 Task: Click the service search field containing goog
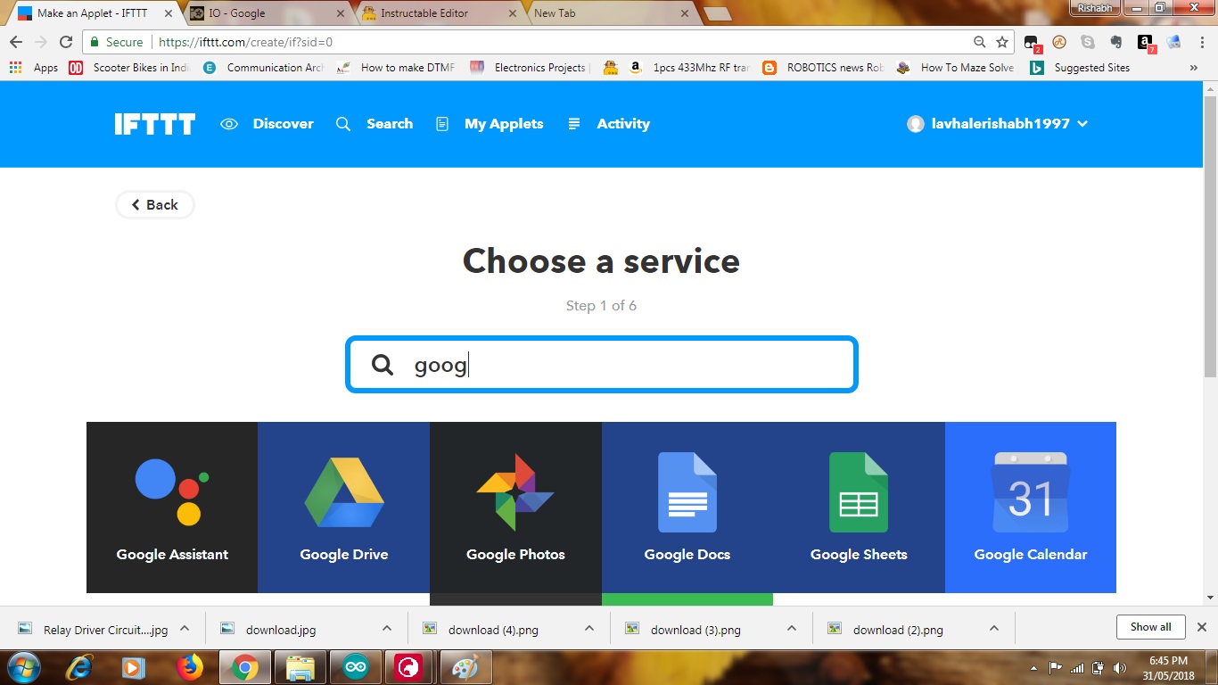(602, 364)
